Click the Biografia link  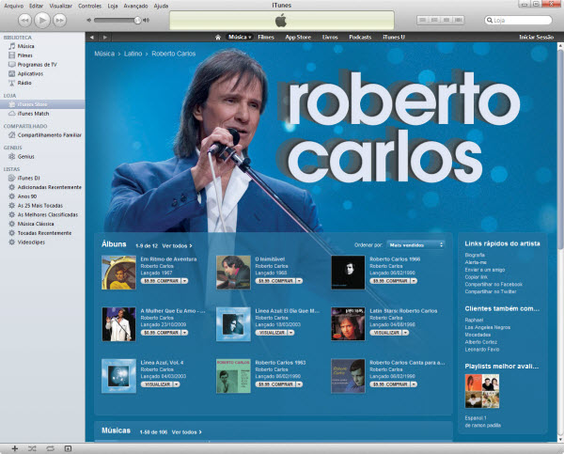click(x=475, y=255)
